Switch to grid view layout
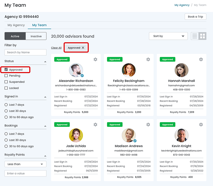 pyautogui.click(x=202, y=36)
